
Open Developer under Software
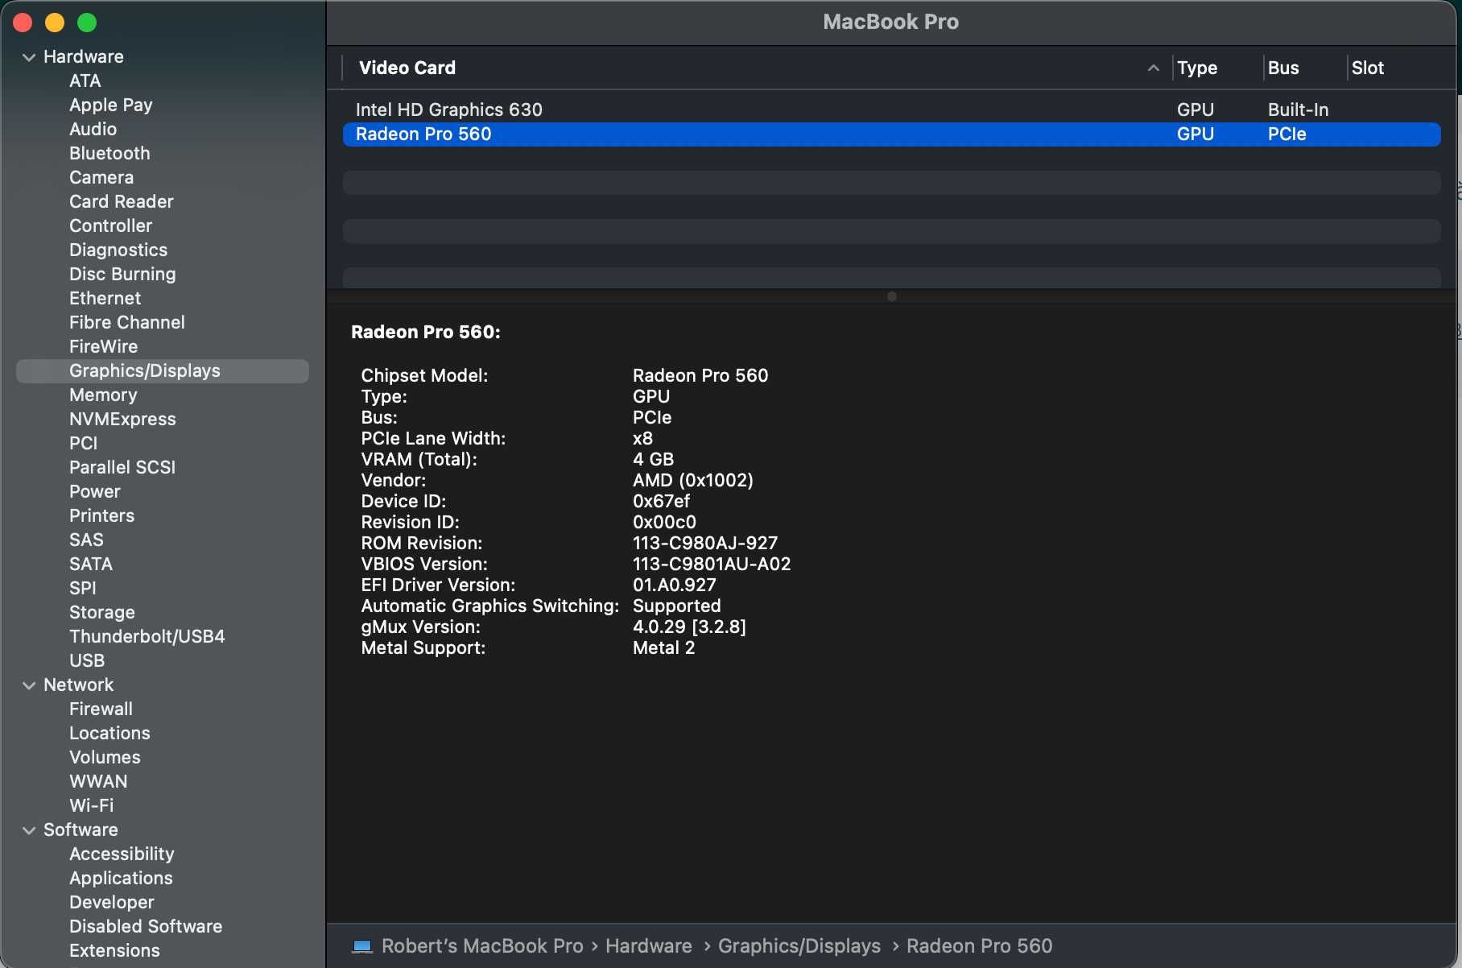pos(111,903)
